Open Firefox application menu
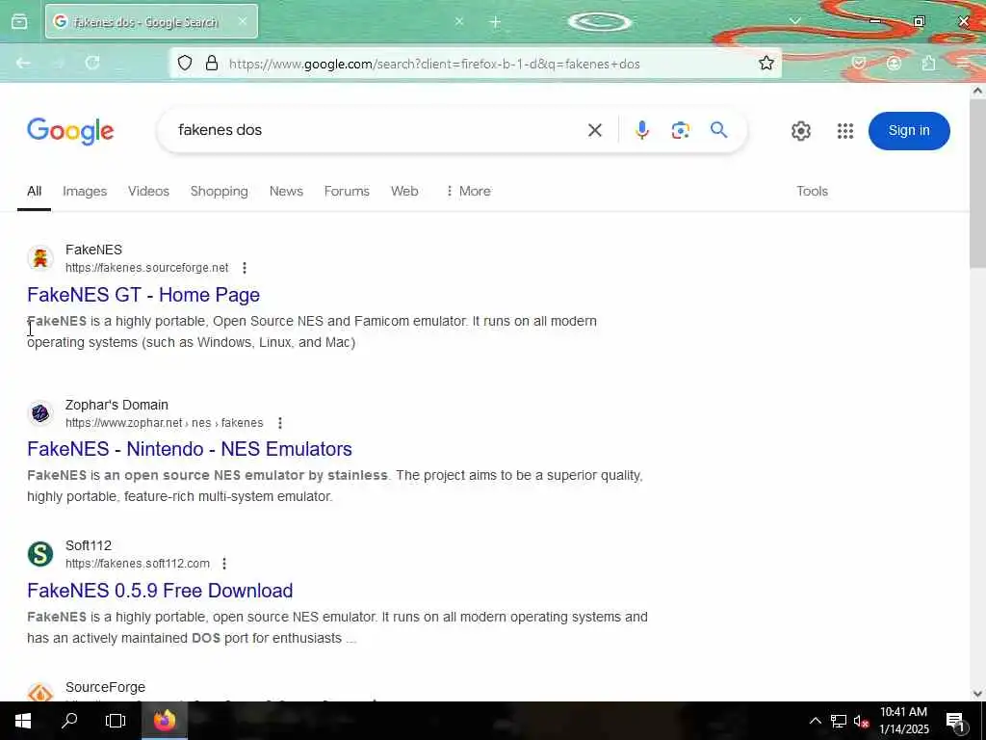986x740 pixels. click(x=963, y=63)
